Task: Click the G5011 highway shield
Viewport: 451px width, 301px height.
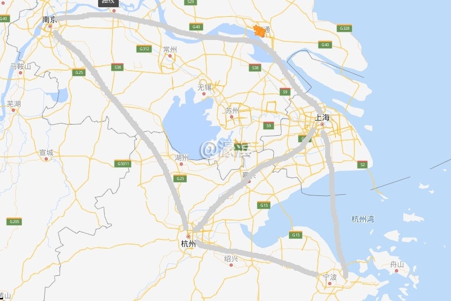Action: click(123, 164)
